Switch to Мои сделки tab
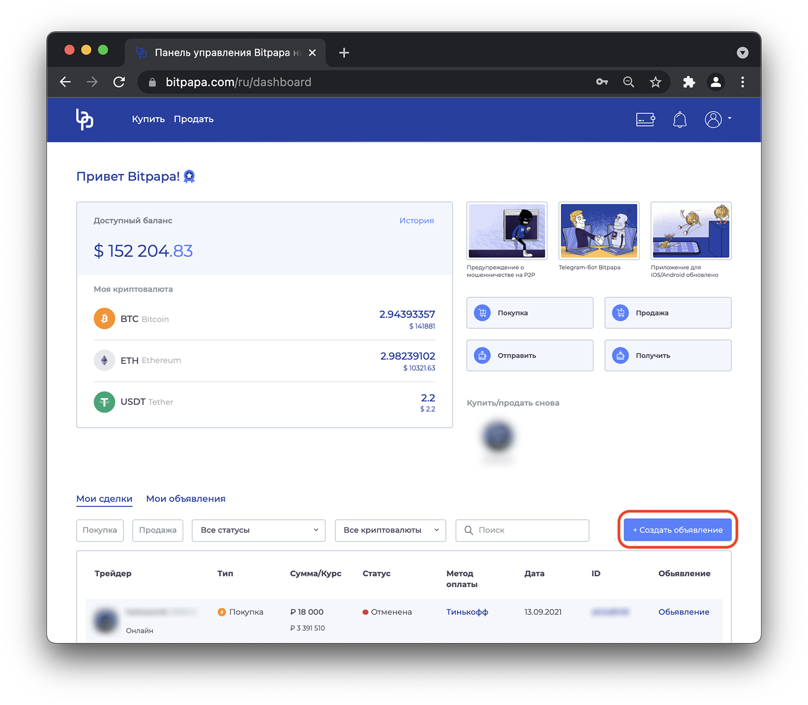 (x=105, y=499)
